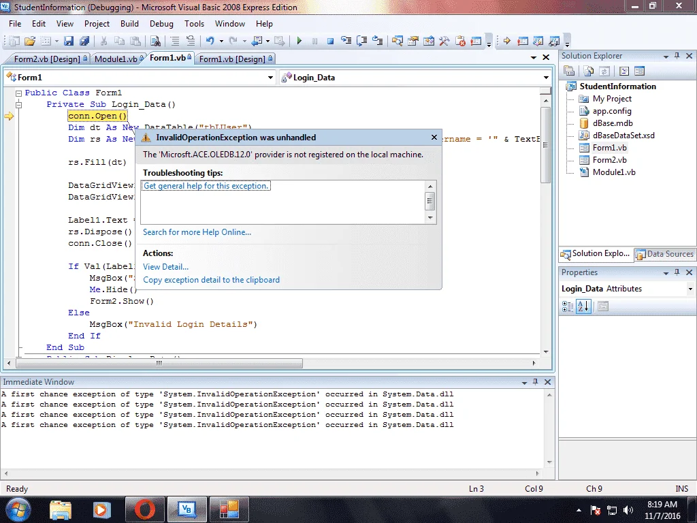Toggle auto-hide pin on Properties panel
This screenshot has width=697, height=523.
pyautogui.click(x=677, y=272)
